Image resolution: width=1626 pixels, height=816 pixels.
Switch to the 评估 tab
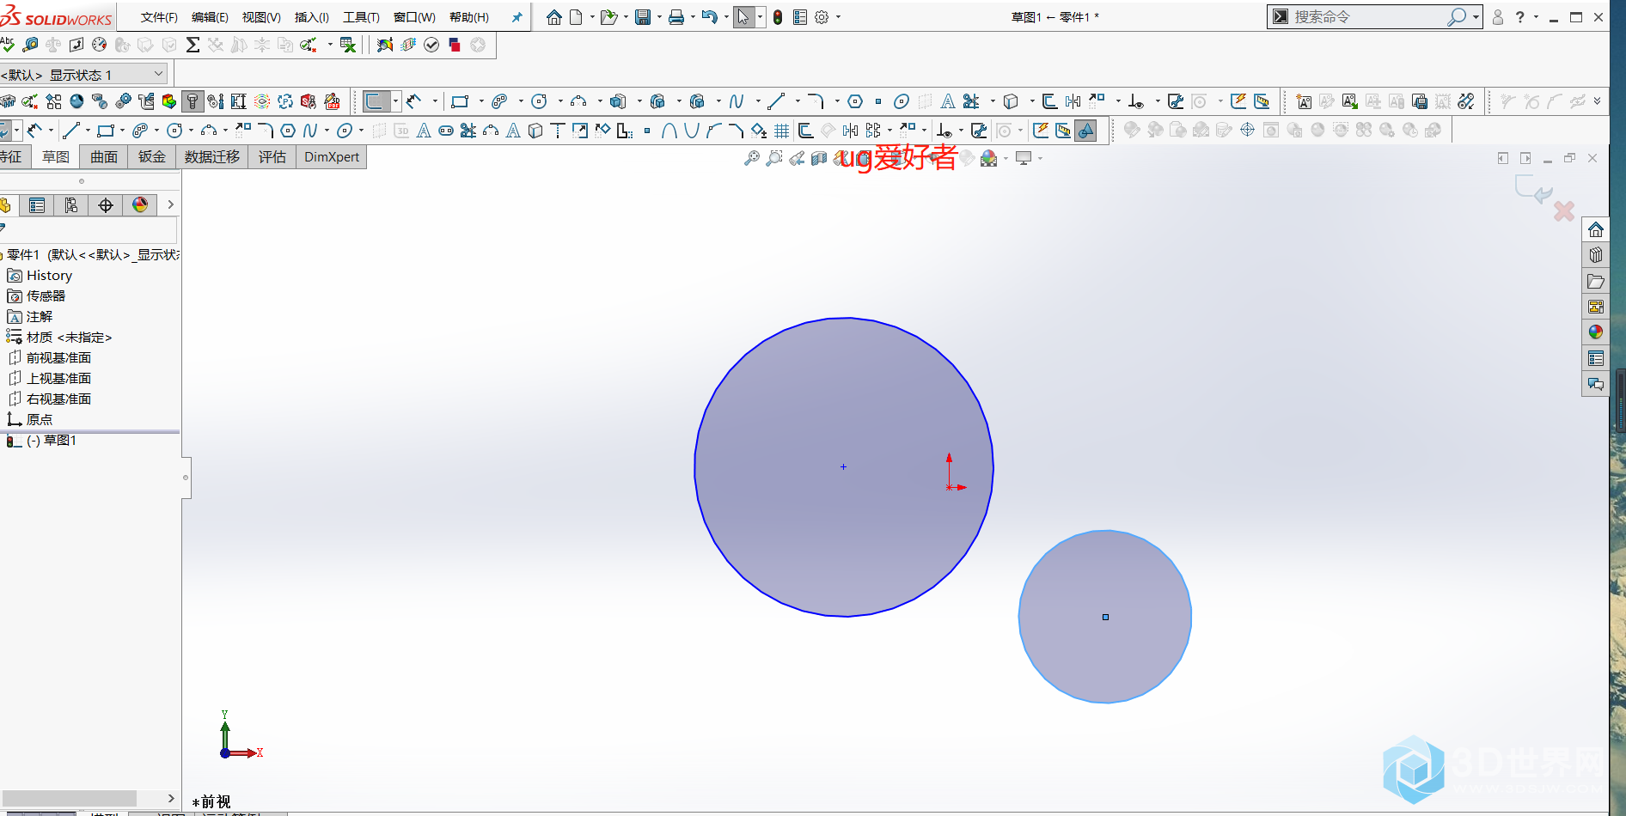pos(272,156)
